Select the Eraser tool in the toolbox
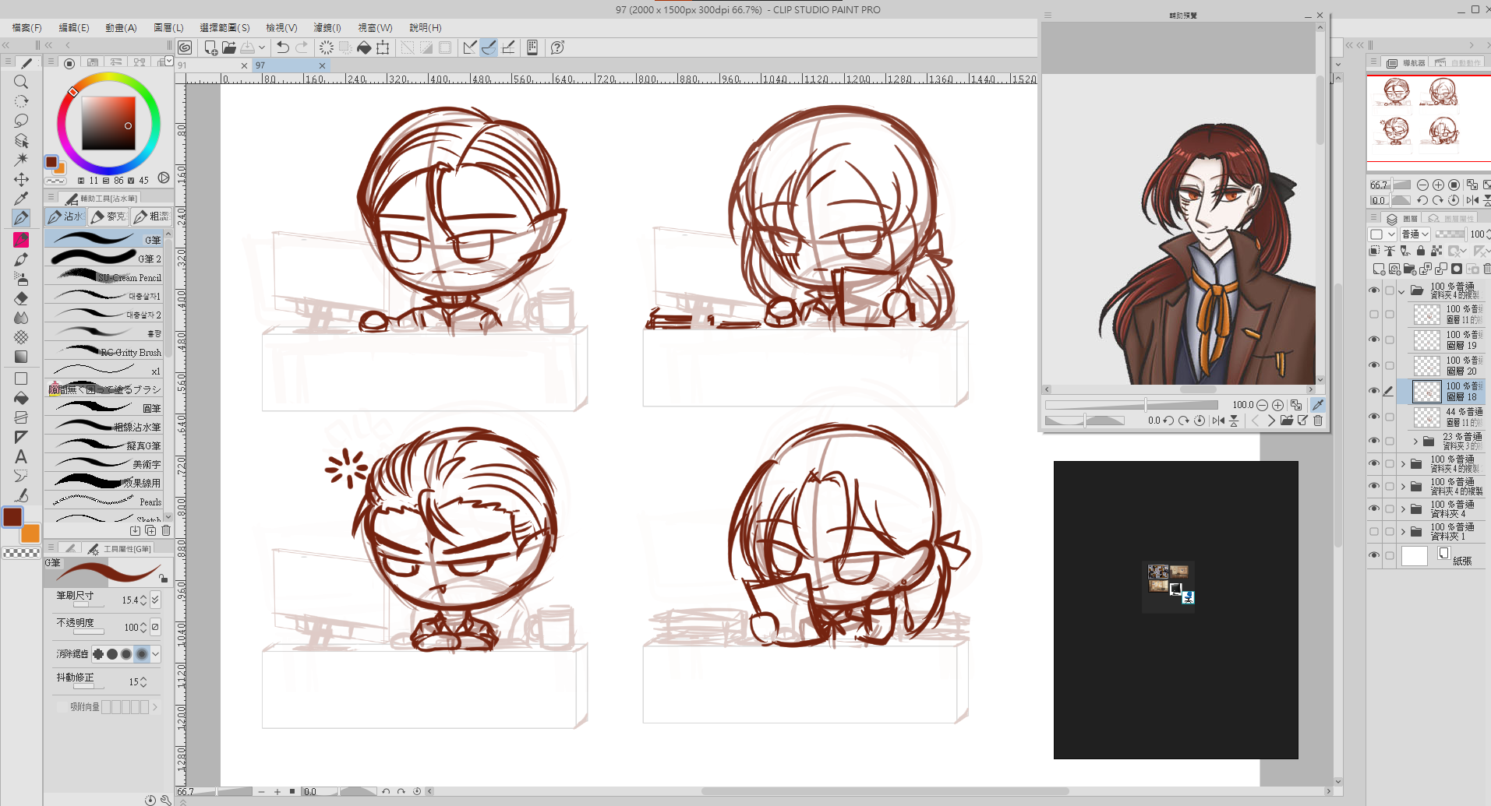Viewport: 1491px width, 806px height. (x=21, y=298)
